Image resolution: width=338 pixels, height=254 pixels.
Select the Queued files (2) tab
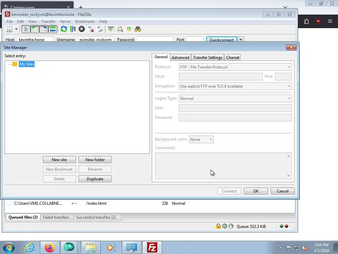pos(23,217)
